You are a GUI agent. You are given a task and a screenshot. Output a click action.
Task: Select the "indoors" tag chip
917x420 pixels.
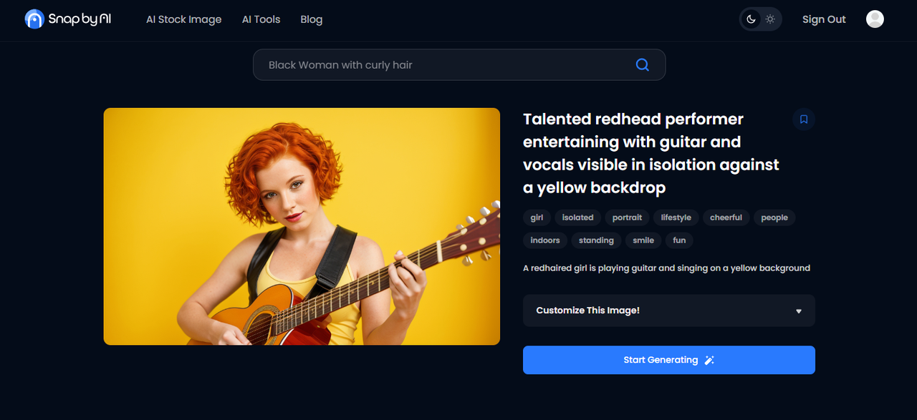(x=545, y=240)
